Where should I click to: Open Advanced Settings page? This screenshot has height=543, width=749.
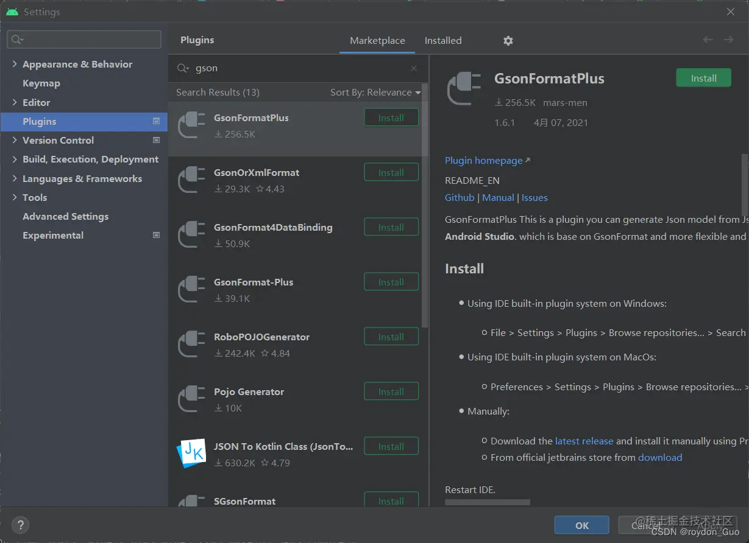(x=66, y=216)
